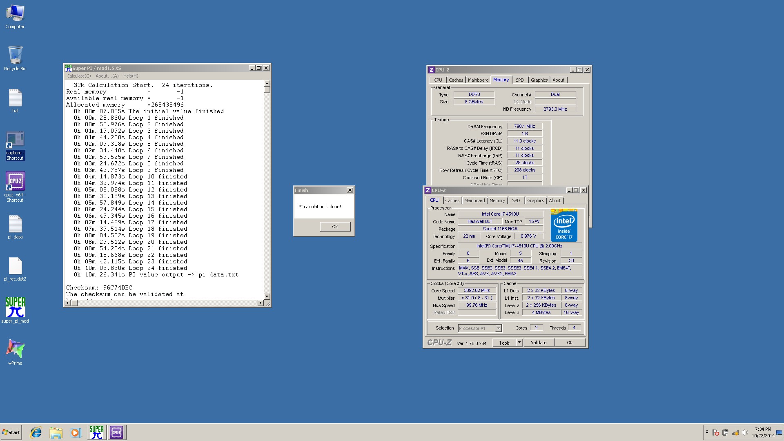Click OK in the Finish dialog
The height and width of the screenshot is (441, 784).
point(335,227)
